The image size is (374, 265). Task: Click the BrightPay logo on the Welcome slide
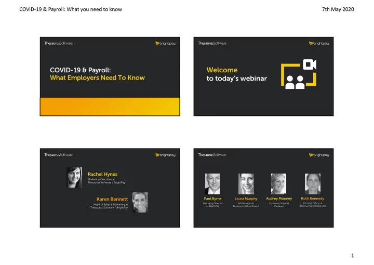pos(319,43)
